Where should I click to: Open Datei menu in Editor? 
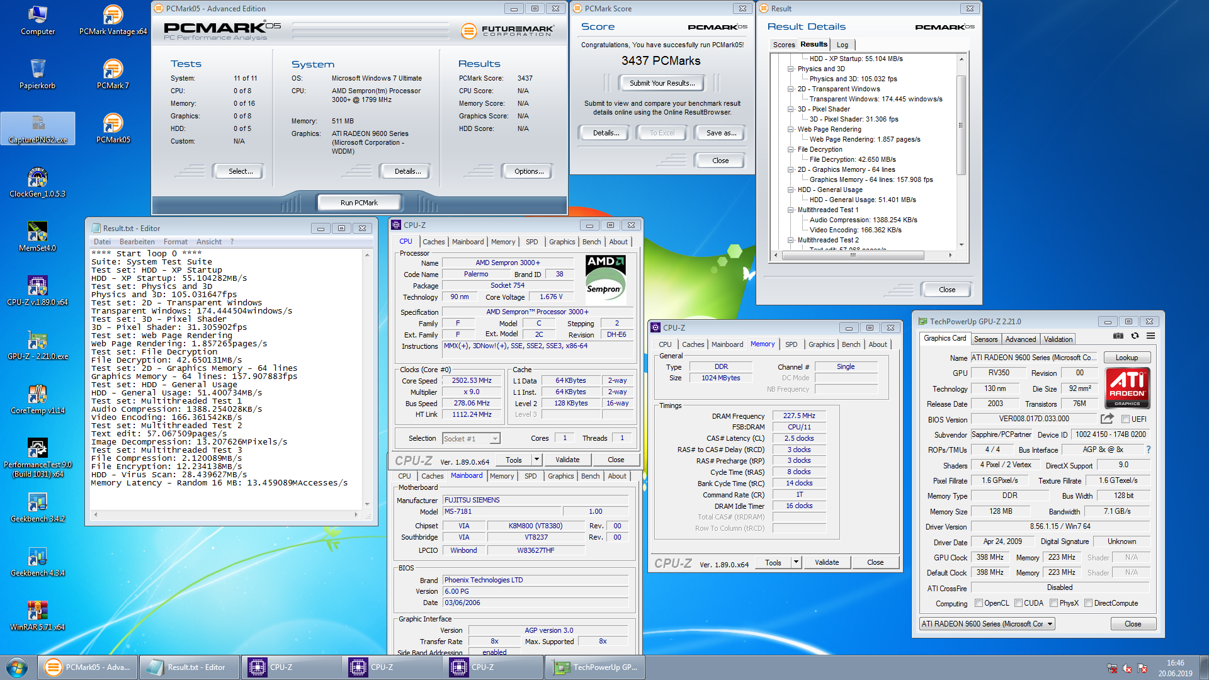click(x=102, y=242)
